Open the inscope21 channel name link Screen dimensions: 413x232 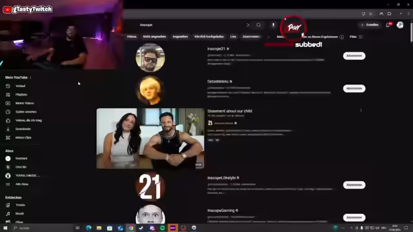point(216,49)
